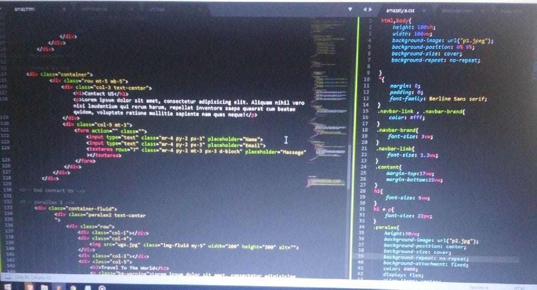Screen dimensions: 537x290
Task: Click the font-family Berline Sans line
Action: click(x=438, y=99)
